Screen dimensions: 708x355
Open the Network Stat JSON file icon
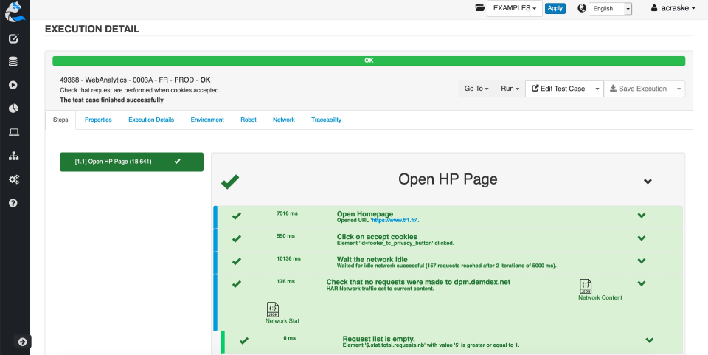273,309
